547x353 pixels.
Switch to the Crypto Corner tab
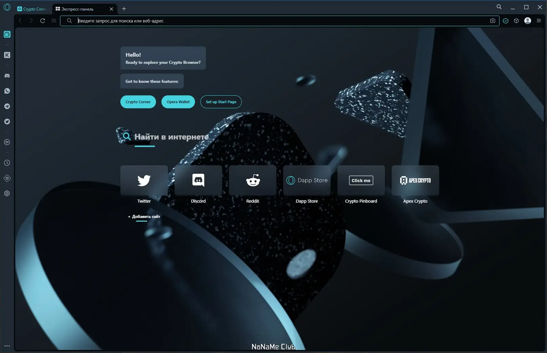(x=32, y=9)
